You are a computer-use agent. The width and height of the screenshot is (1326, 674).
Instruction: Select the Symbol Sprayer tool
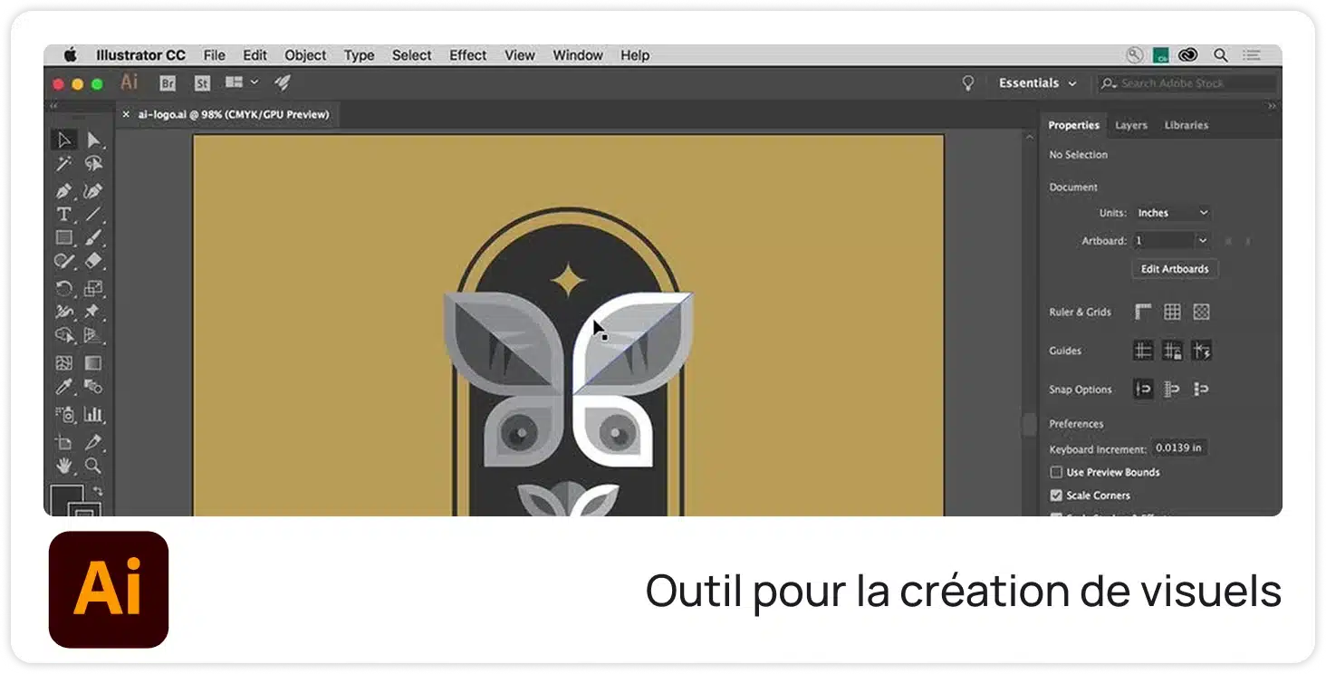click(64, 414)
